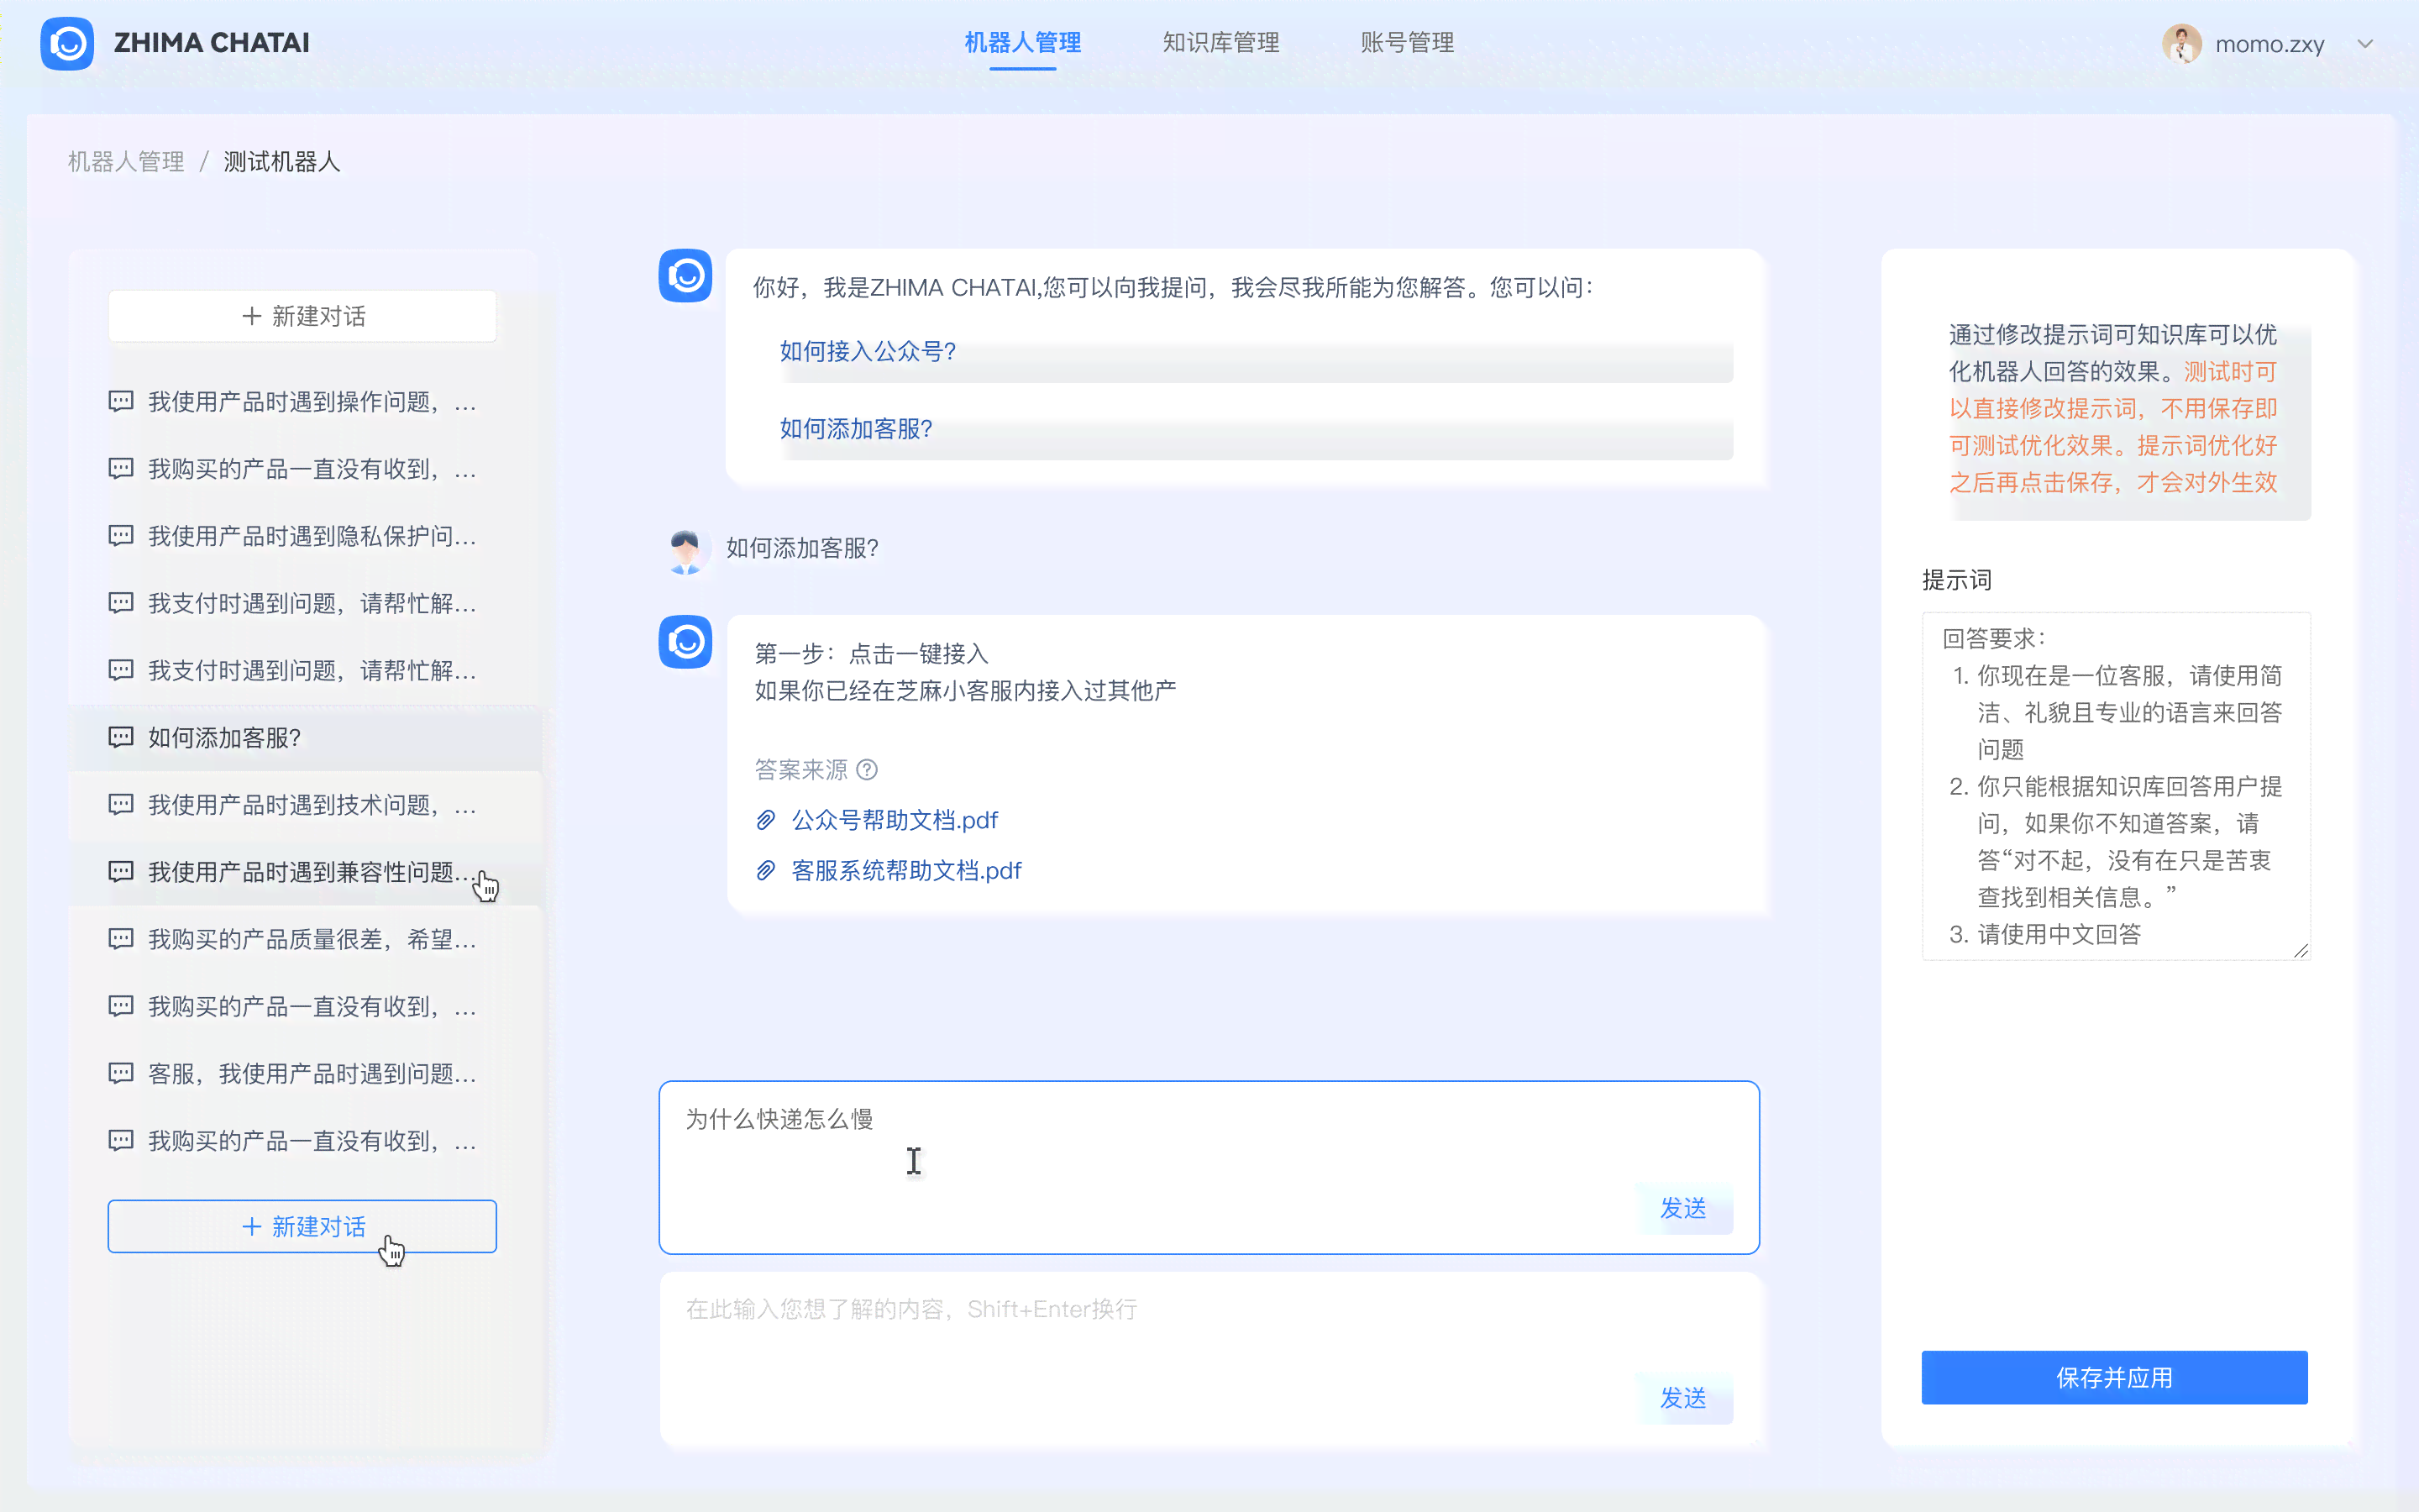Screen dimensions: 2419x1512
Task: Focus the empty input with Shift+Enter placeholder
Action: 1209,1358
